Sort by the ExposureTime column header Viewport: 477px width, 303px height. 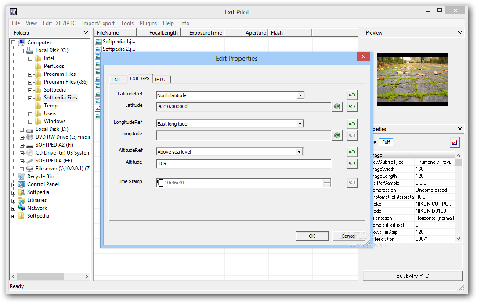[202, 33]
